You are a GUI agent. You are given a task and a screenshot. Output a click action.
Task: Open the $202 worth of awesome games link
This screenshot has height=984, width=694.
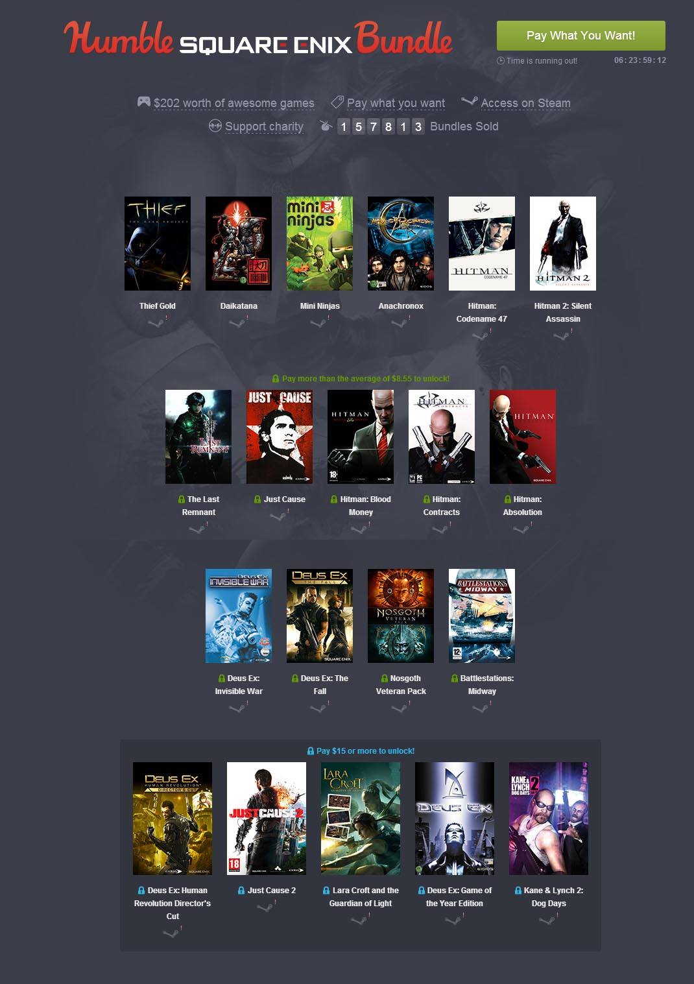click(234, 103)
